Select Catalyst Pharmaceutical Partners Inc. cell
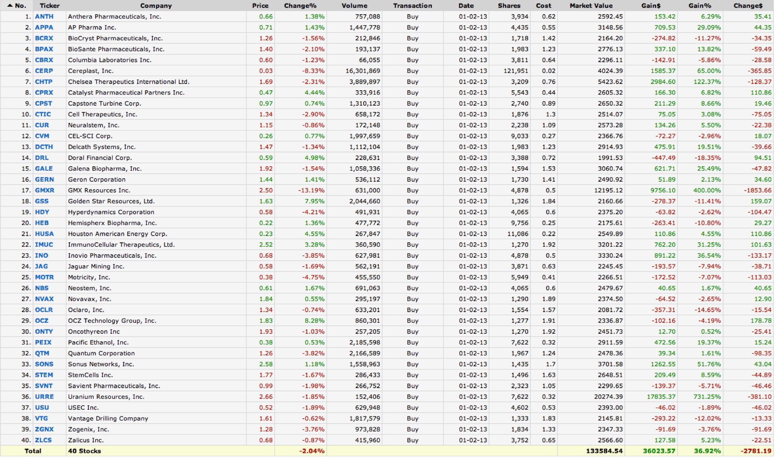The width and height of the screenshot is (776, 458). [126, 93]
